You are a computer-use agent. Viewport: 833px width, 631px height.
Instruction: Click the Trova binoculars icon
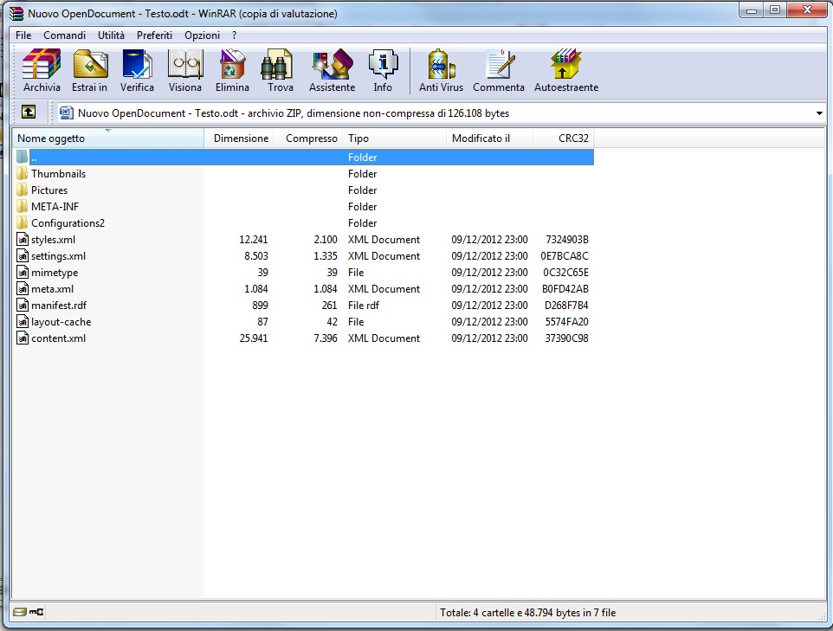coord(277,64)
